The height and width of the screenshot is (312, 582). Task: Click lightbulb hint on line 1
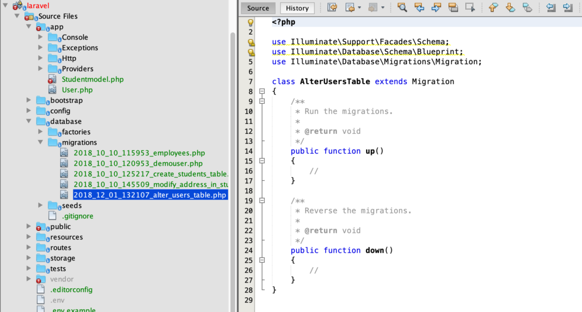pos(251,23)
